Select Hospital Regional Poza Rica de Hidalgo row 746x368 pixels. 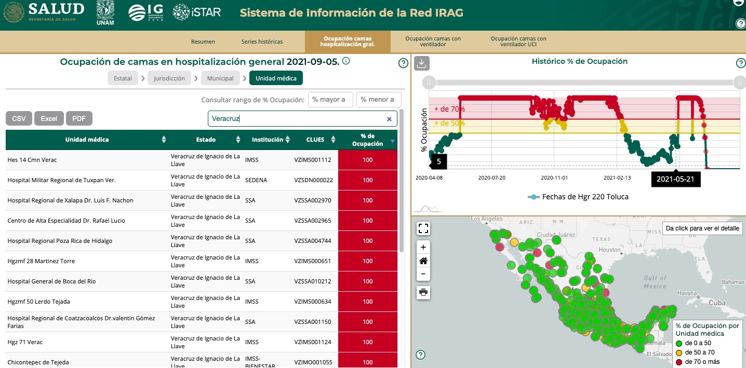tap(202, 241)
